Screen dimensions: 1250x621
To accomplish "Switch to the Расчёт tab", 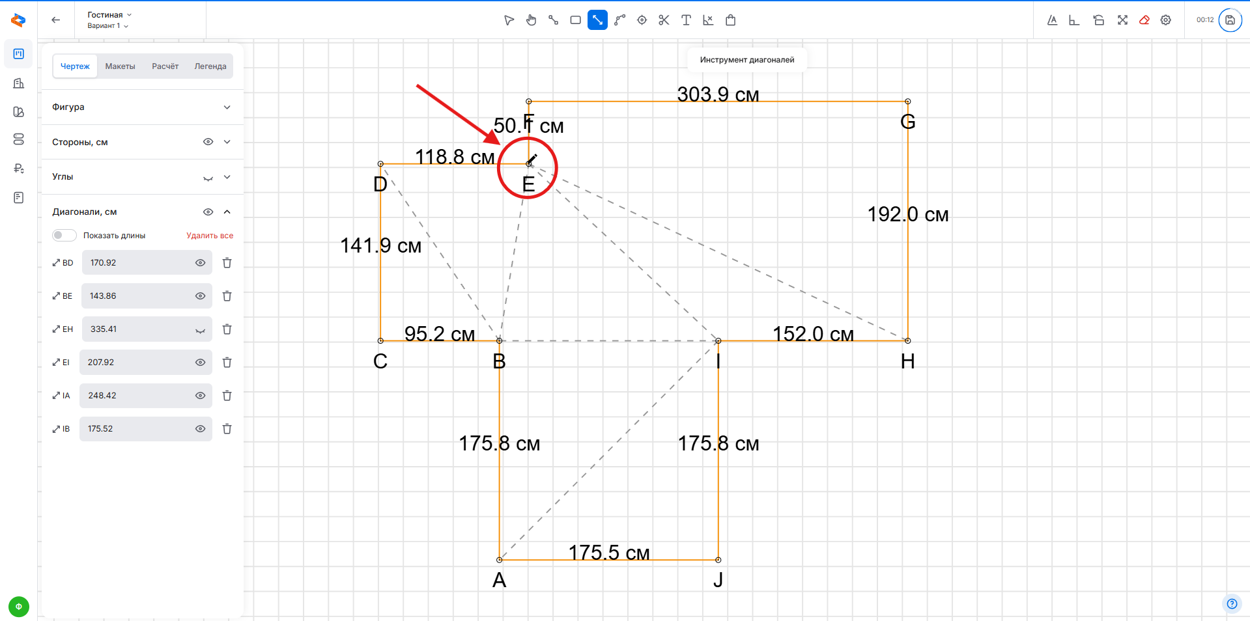I will click(165, 66).
